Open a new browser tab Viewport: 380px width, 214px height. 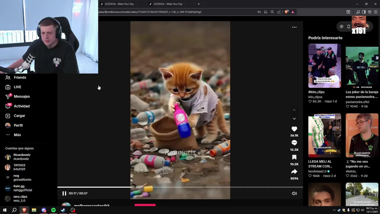[199, 4]
